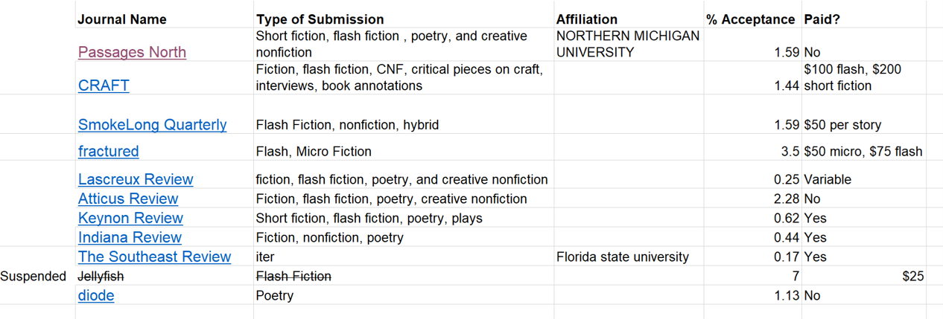
Task: Follow the SmokeLong Quarterly link
Action: click(x=152, y=125)
